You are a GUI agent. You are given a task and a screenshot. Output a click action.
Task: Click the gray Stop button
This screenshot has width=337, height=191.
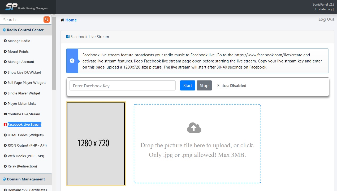pyautogui.click(x=204, y=85)
